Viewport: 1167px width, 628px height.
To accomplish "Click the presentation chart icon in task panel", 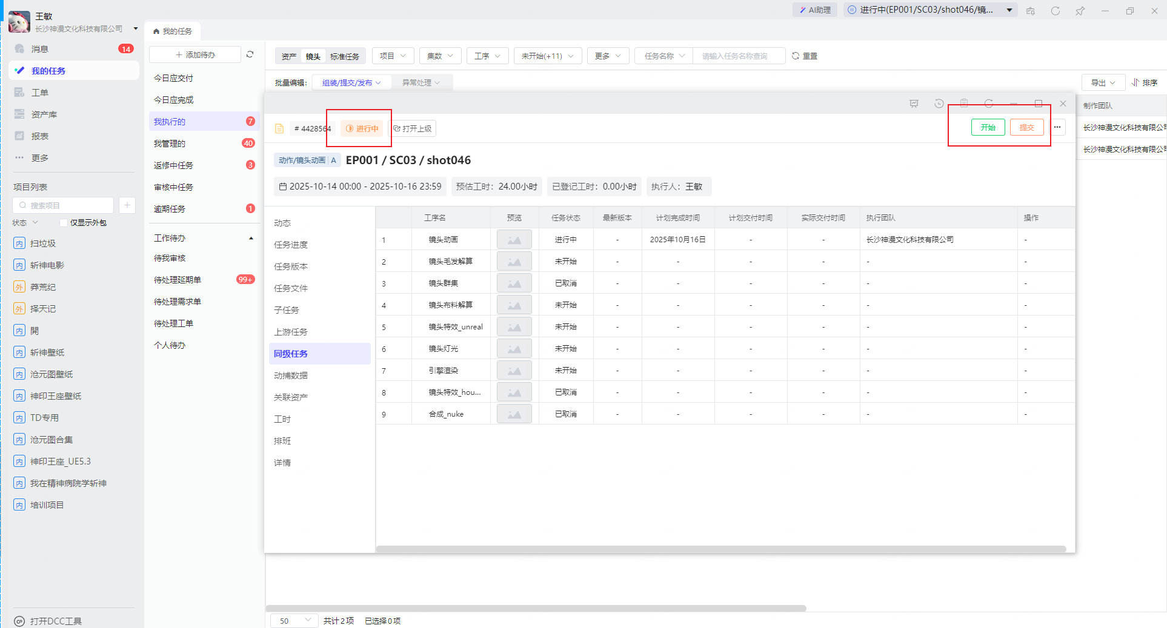I will coord(914,104).
